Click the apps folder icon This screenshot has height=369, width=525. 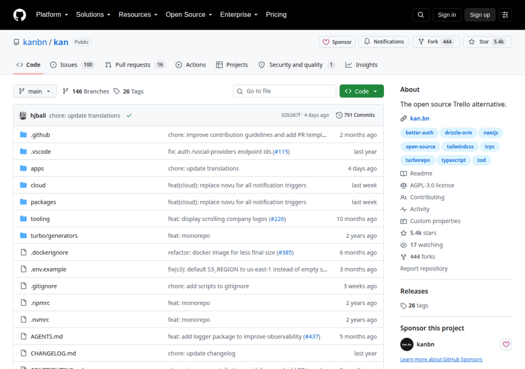24,168
